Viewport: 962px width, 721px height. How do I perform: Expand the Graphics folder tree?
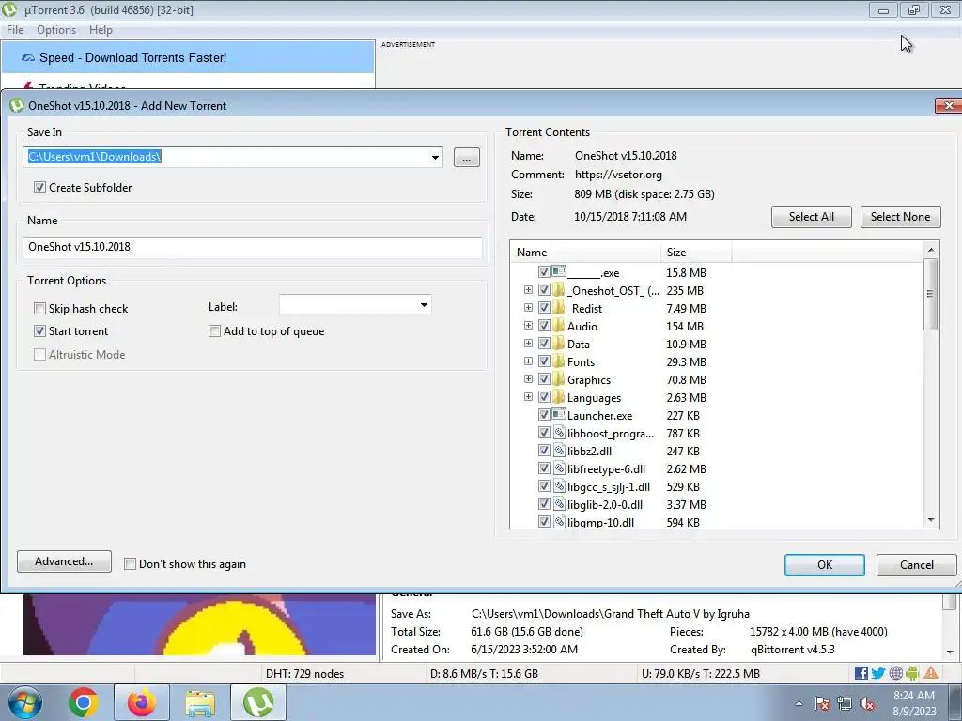point(528,378)
